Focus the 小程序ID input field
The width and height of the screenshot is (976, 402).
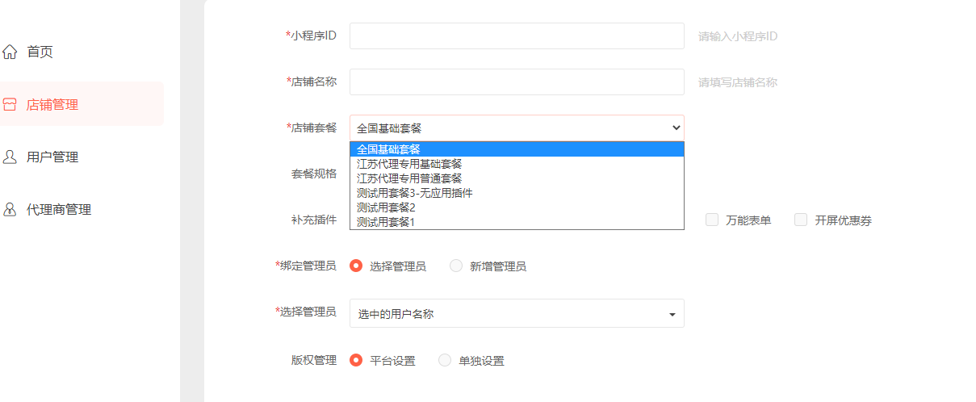click(517, 36)
